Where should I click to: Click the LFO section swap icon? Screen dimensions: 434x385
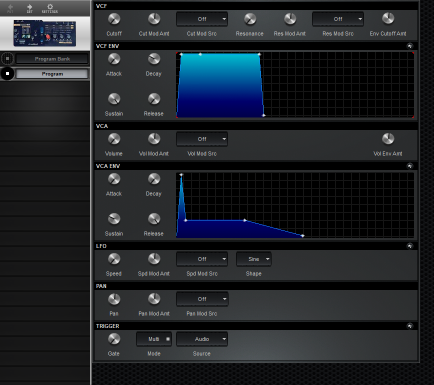point(410,246)
